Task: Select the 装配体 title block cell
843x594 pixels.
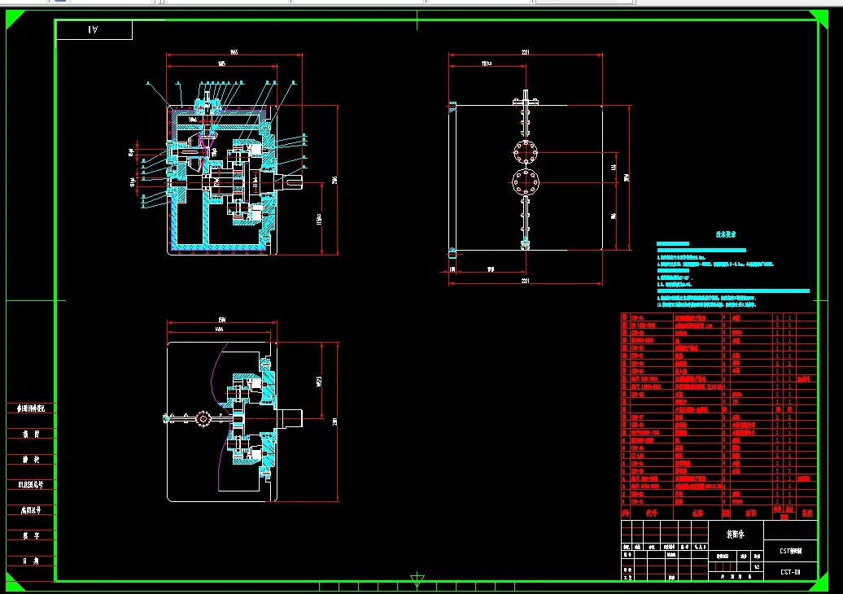Action: point(736,535)
